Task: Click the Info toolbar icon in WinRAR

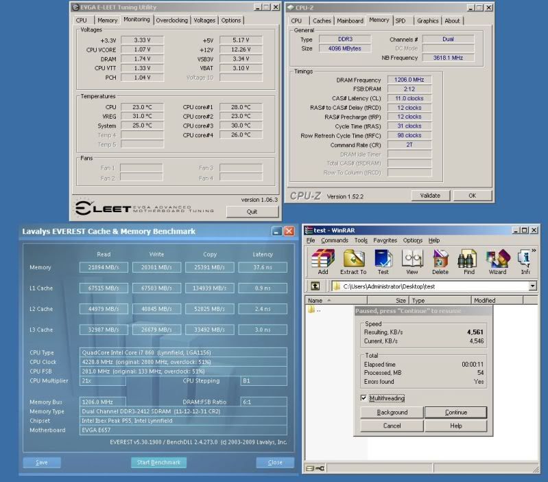Action: click(x=525, y=262)
